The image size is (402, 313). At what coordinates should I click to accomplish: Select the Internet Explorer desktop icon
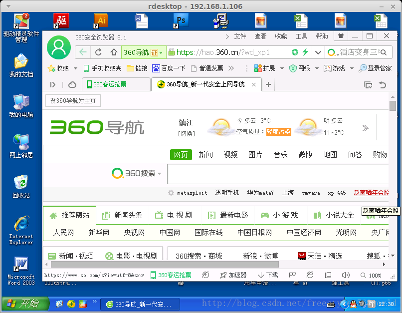coord(21,231)
